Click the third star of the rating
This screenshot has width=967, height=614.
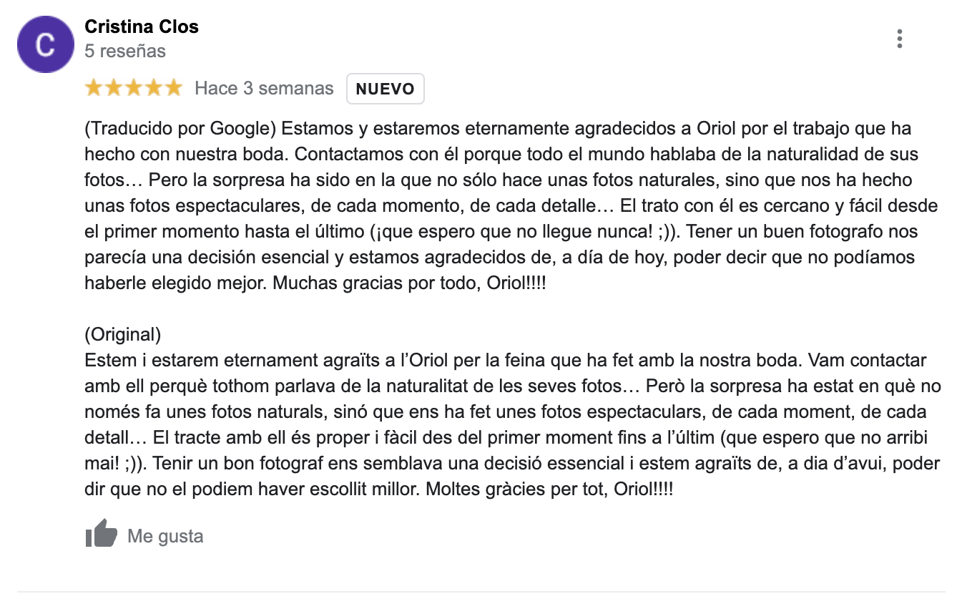(x=134, y=89)
